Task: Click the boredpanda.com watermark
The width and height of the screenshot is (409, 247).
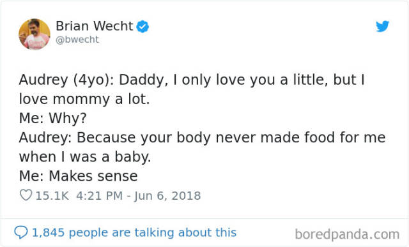Action: 347,234
